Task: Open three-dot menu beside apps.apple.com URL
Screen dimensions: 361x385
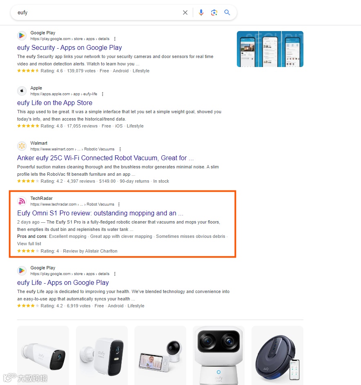Action: (103, 94)
